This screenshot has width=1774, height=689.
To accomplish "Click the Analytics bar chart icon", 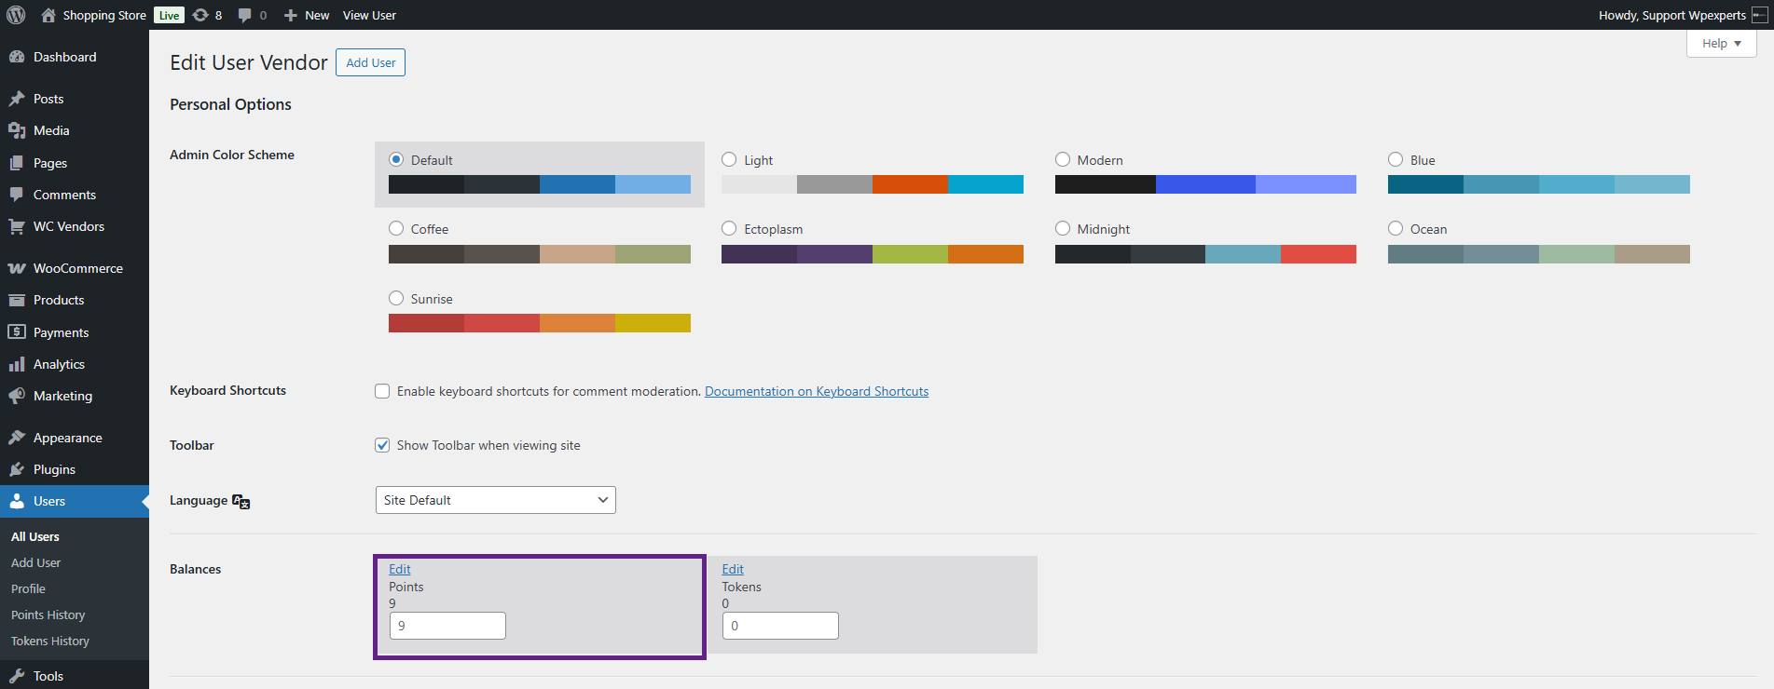I will [17, 364].
